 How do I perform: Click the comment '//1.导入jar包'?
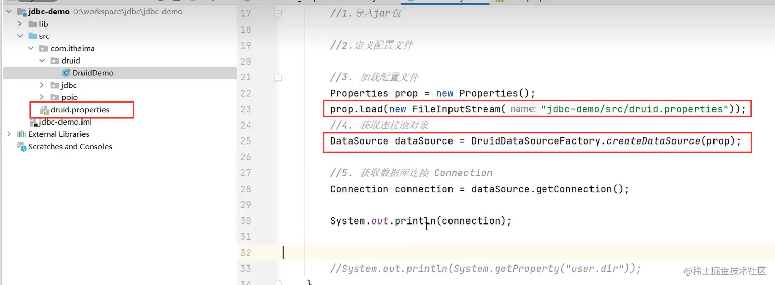point(365,14)
